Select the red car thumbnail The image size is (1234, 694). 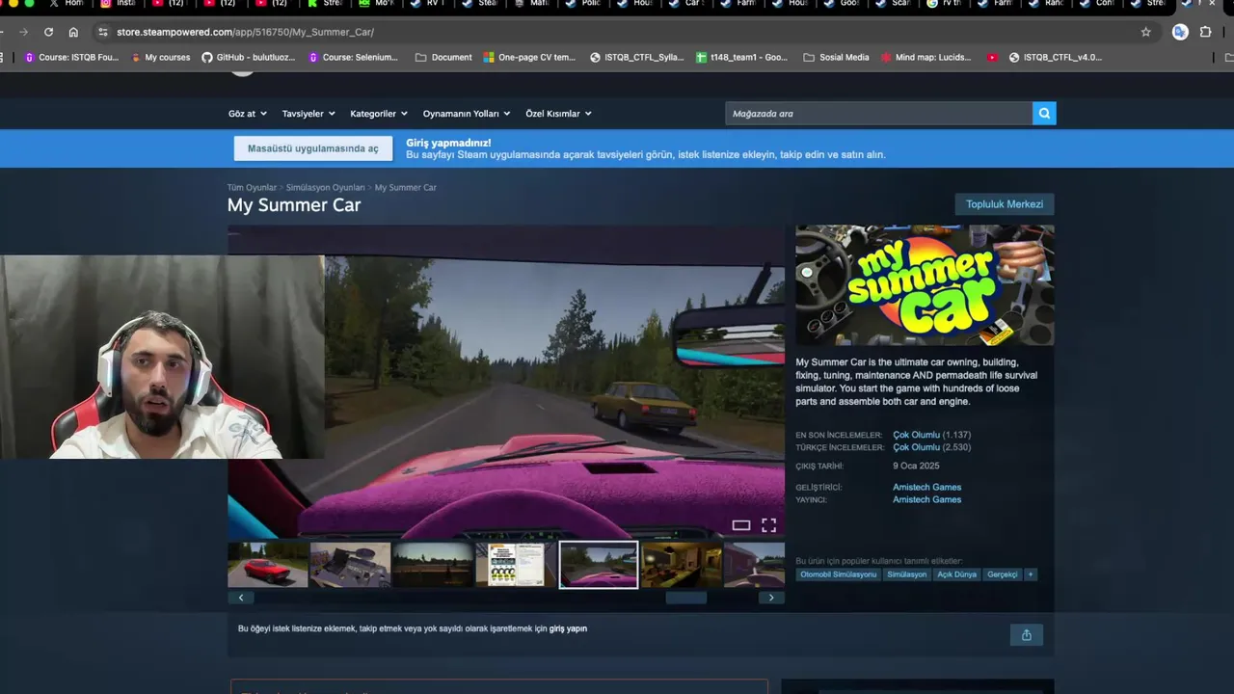(x=268, y=565)
